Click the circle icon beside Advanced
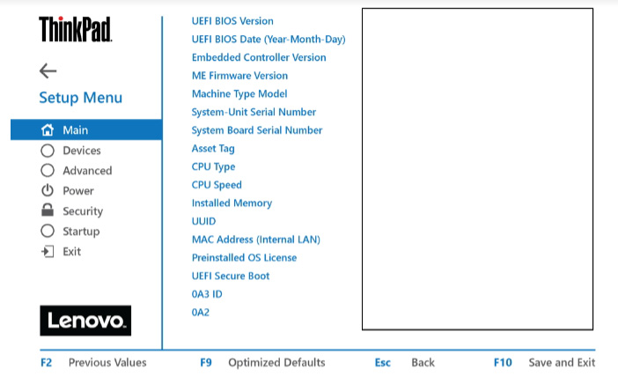 [x=48, y=170]
